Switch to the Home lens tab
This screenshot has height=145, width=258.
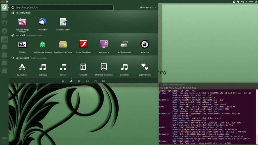[63, 81]
